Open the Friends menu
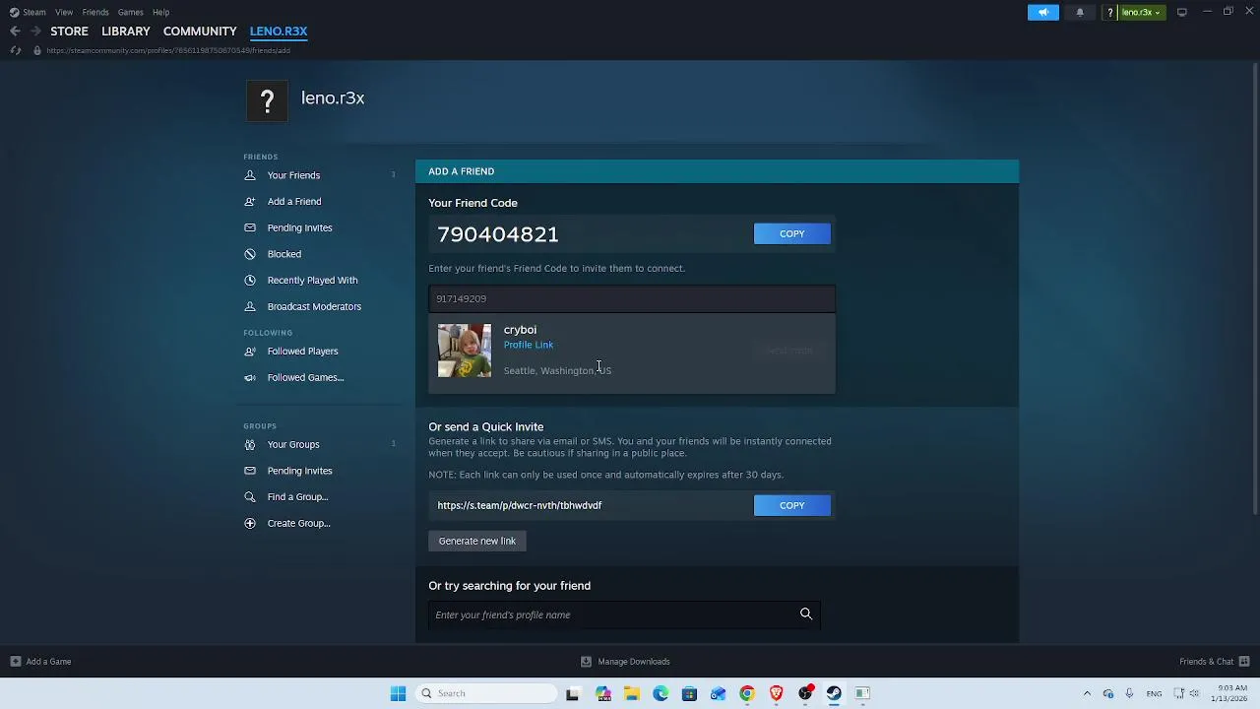 coord(95,12)
